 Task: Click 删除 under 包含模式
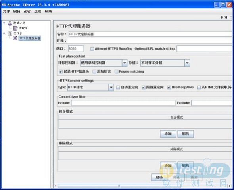click(x=186, y=134)
